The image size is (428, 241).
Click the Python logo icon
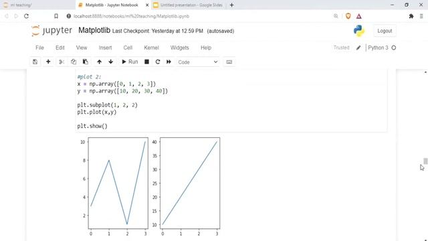pos(359,31)
